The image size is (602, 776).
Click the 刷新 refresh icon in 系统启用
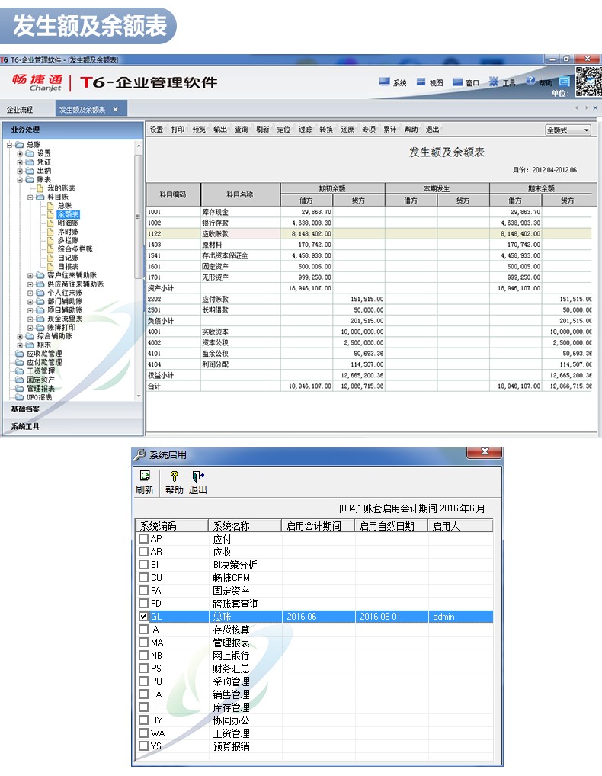pyautogui.click(x=145, y=476)
